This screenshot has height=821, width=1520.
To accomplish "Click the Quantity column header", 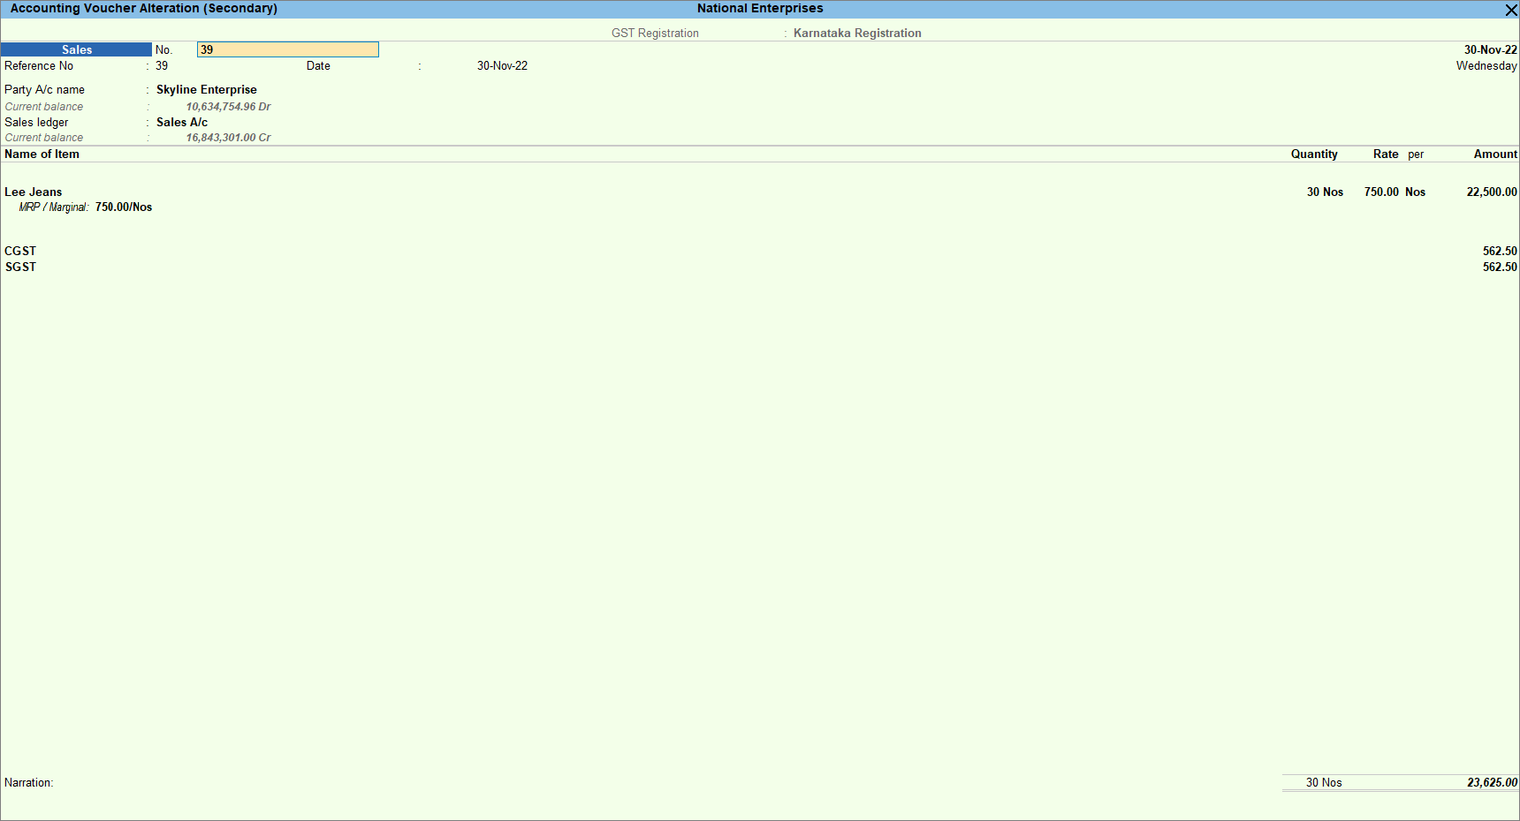I will coord(1314,154).
